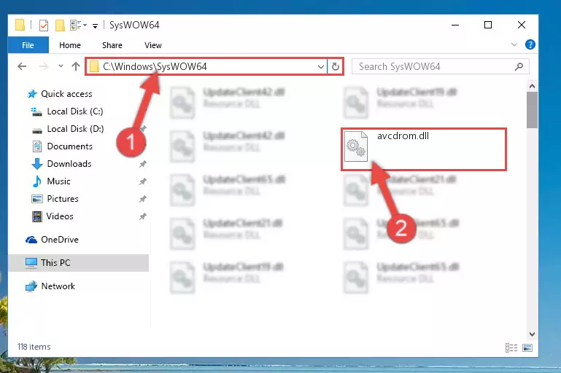Click the Music note icon
The width and height of the screenshot is (561, 373).
tap(36, 181)
